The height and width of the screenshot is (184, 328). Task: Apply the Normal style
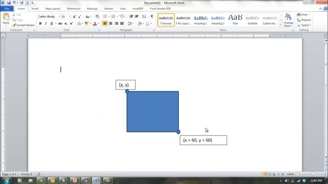166,20
